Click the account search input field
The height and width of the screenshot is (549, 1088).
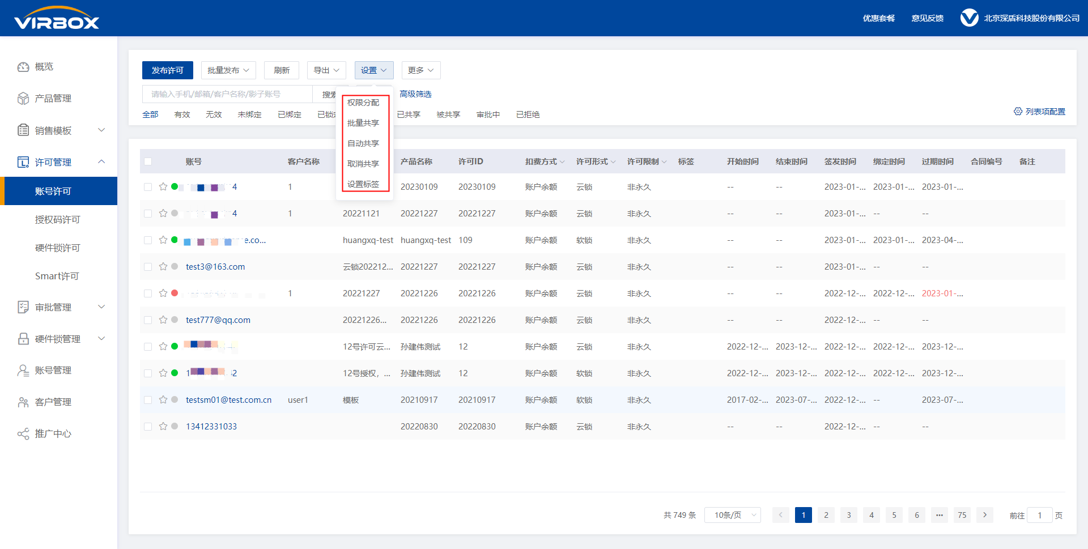click(227, 94)
